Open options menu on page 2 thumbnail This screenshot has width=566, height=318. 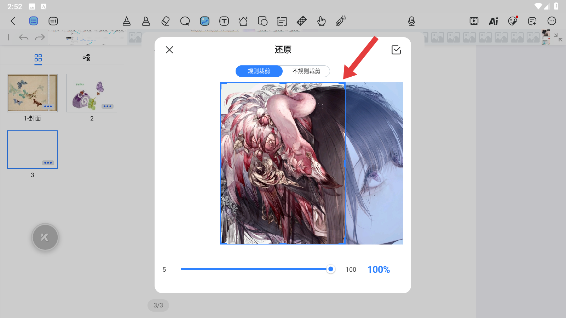(108, 106)
